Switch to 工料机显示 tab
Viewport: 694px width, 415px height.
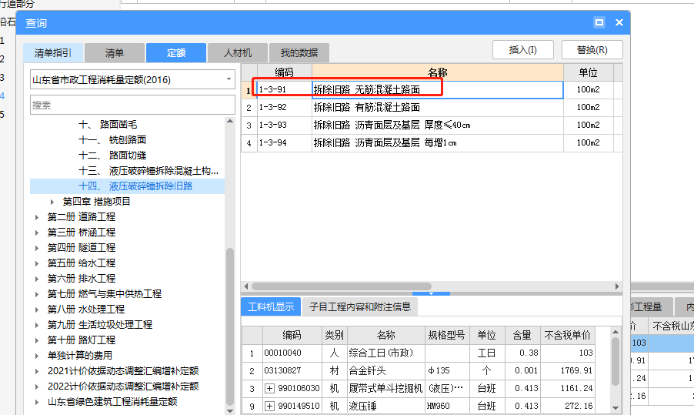pos(271,306)
